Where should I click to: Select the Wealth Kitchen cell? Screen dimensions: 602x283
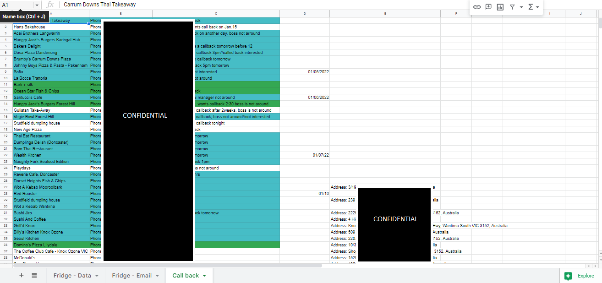click(x=50, y=155)
